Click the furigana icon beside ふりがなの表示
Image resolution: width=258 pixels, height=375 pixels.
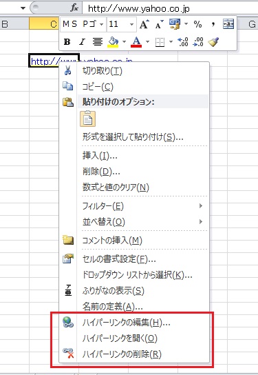68,290
